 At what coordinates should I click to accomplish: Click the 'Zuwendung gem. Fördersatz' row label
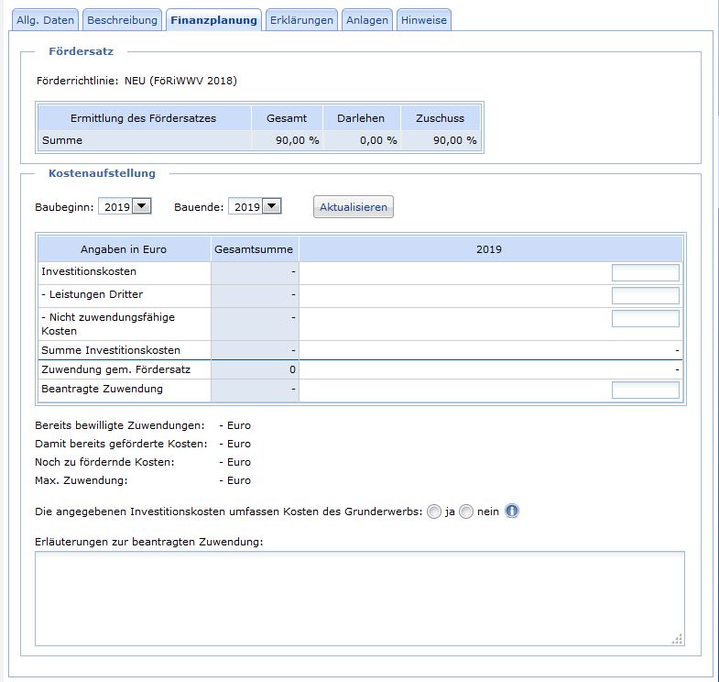(x=115, y=369)
